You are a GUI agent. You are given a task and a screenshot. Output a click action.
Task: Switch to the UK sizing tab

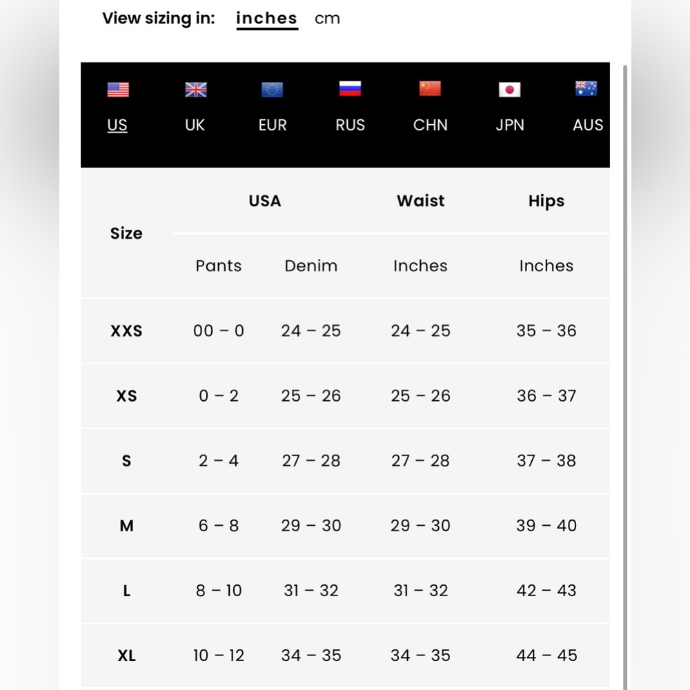195,125
